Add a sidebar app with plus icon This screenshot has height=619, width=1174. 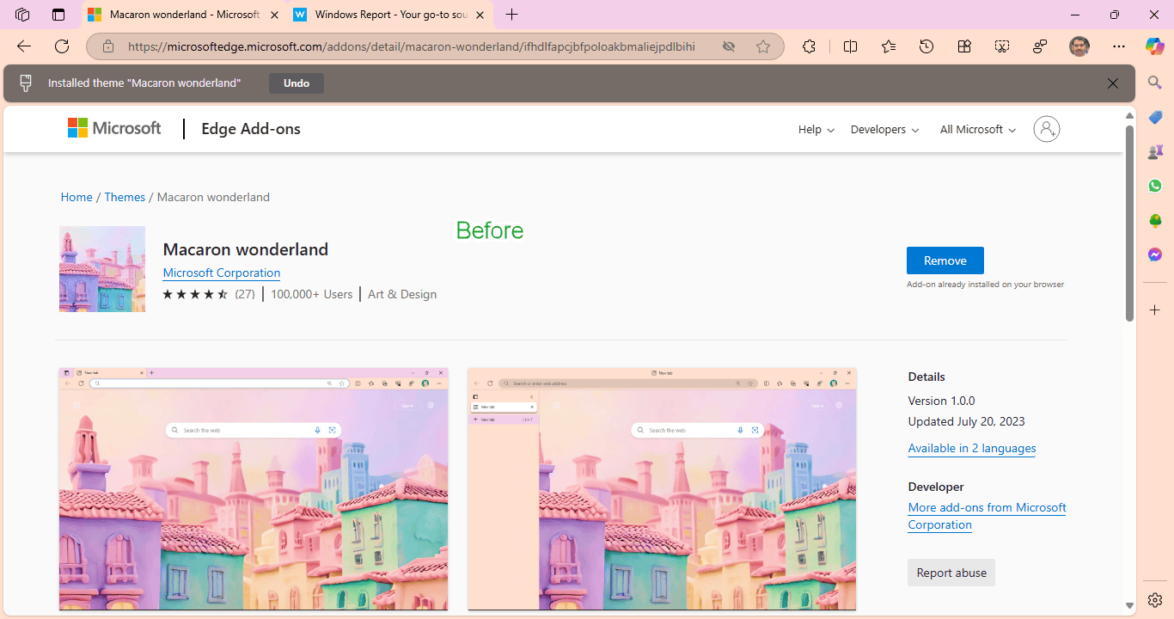[1155, 309]
